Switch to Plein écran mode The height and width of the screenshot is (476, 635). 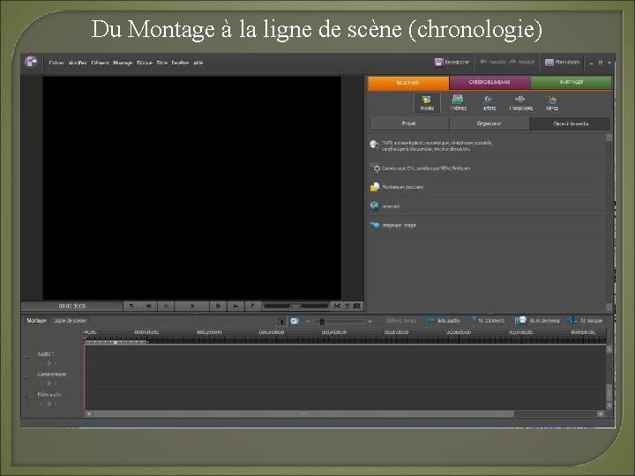point(563,62)
